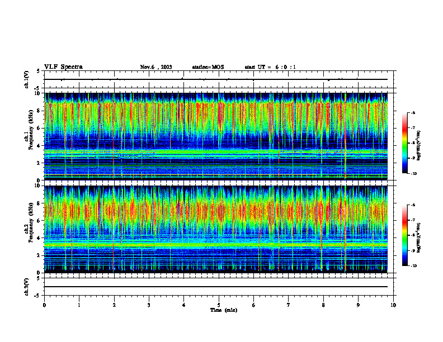Click the "-6" label on ch.2 color bar
443x342 pixels.
413,205
